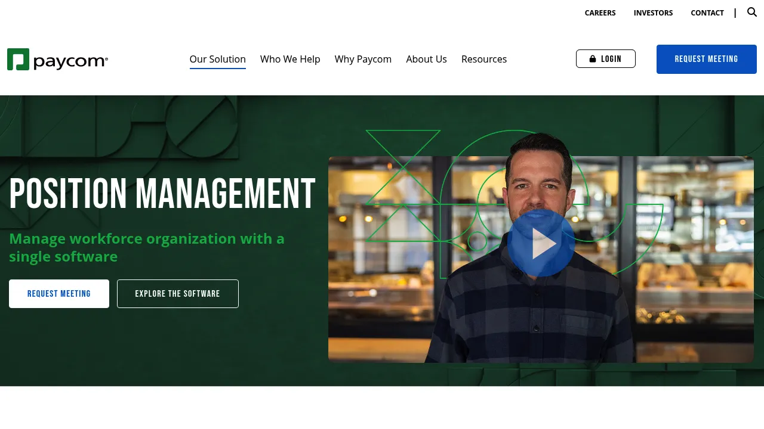Open the Why Paycom menu
The image size is (764, 429).
coord(363,59)
